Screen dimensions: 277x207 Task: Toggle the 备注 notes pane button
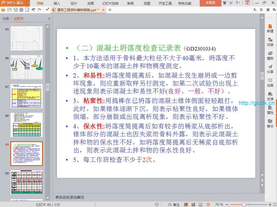click(174, 204)
